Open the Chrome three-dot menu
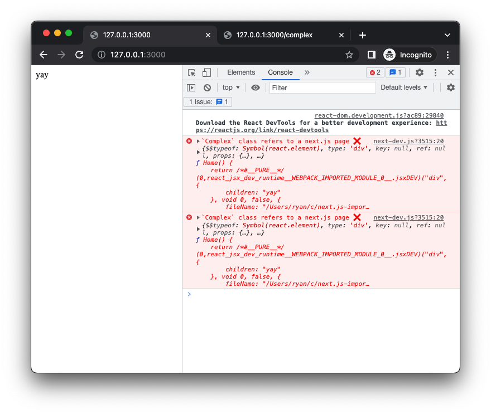The image size is (491, 414). (448, 55)
